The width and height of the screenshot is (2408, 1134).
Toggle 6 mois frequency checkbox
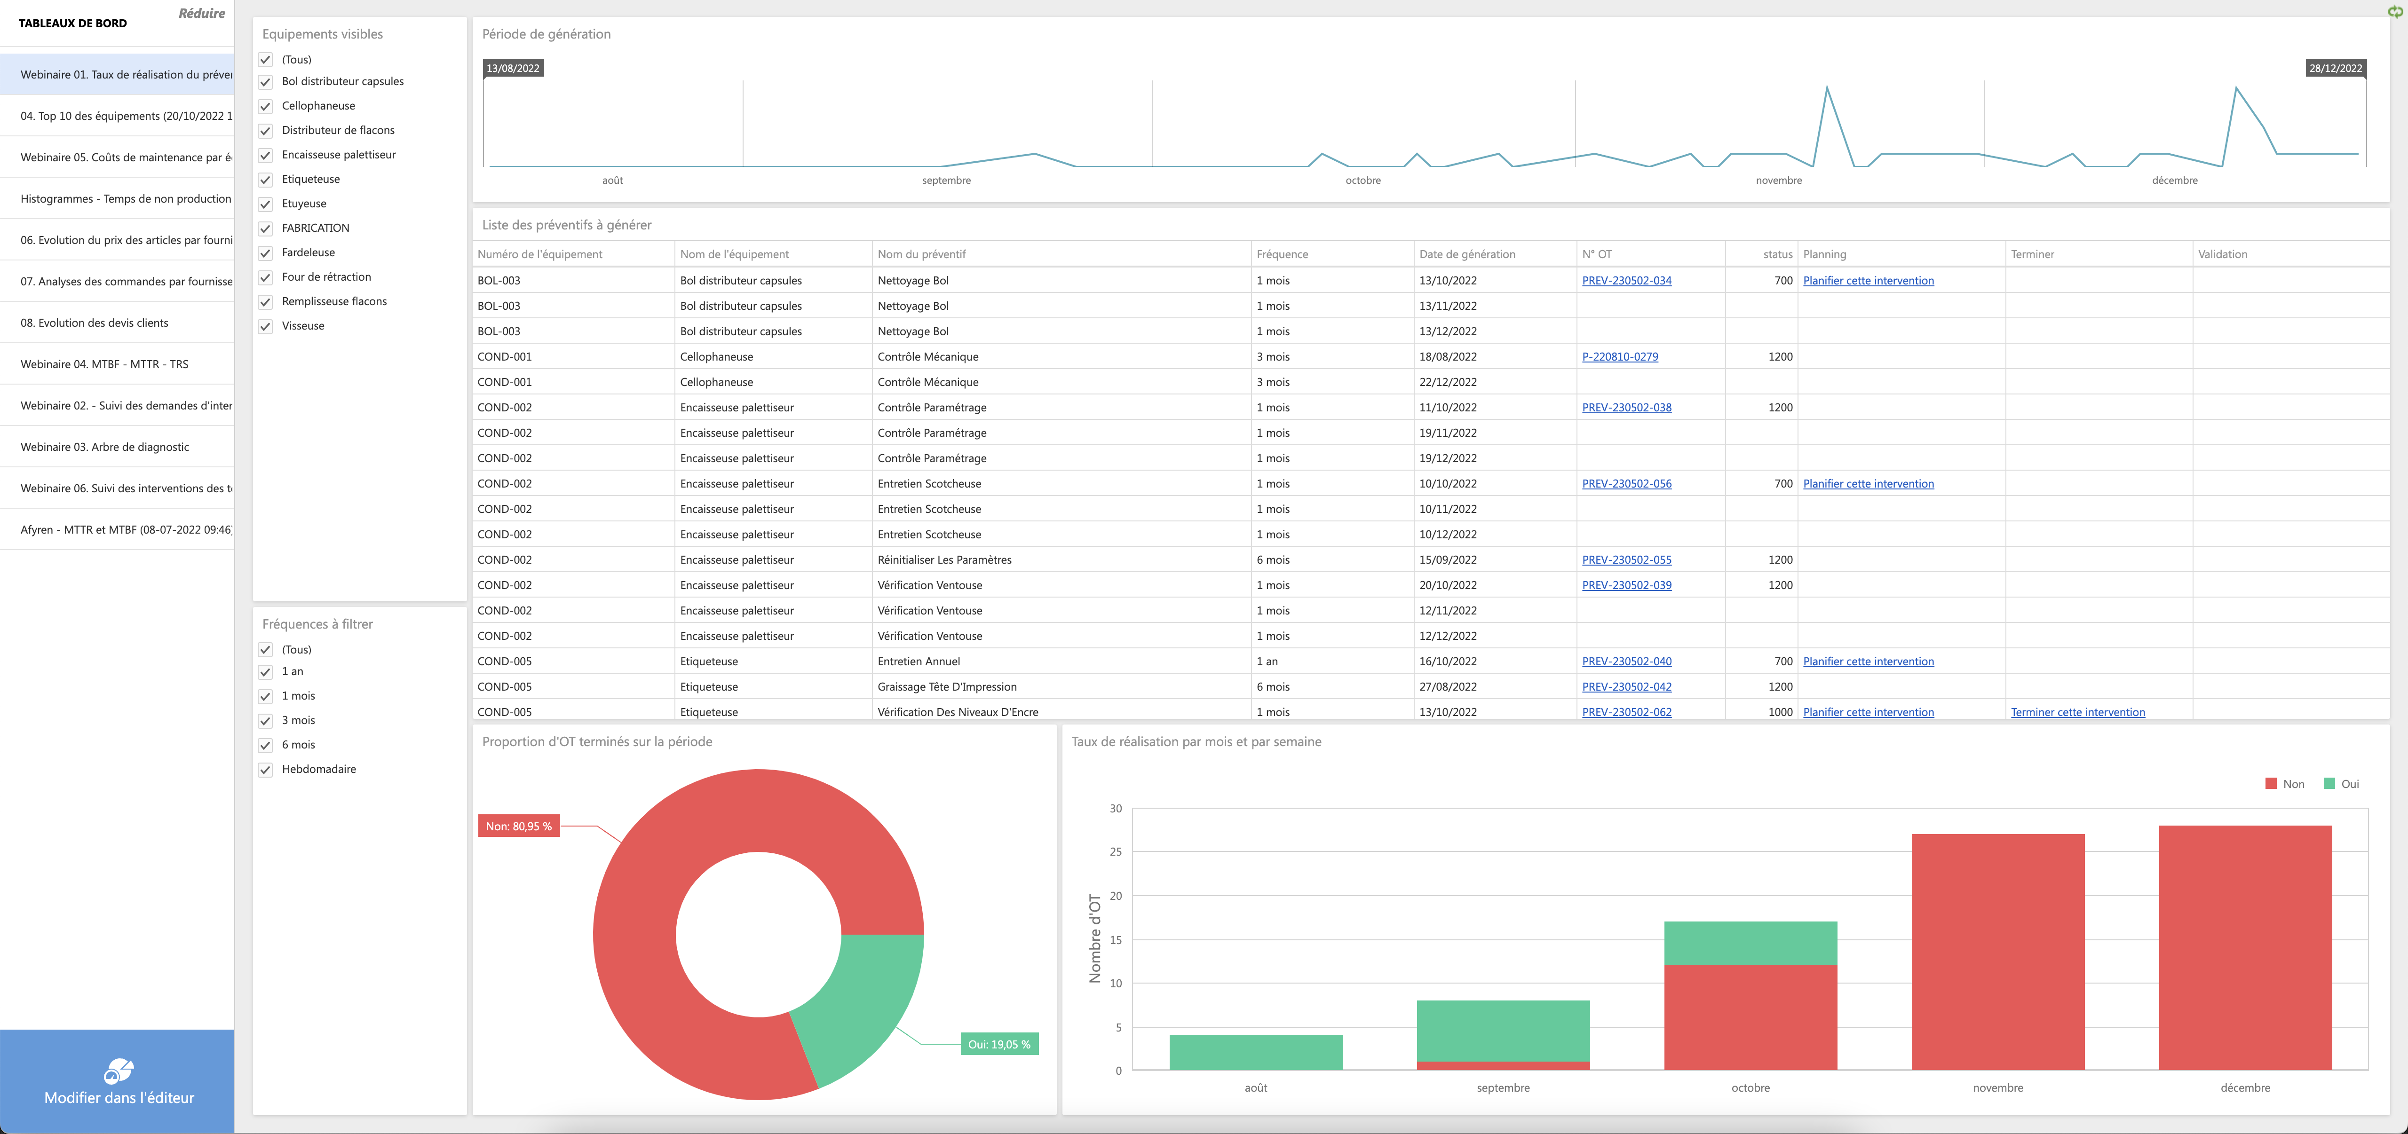(x=265, y=745)
